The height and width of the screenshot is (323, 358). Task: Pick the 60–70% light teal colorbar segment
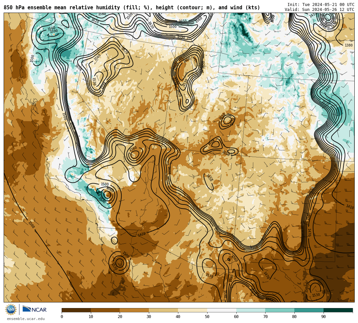pyautogui.click(x=251, y=310)
